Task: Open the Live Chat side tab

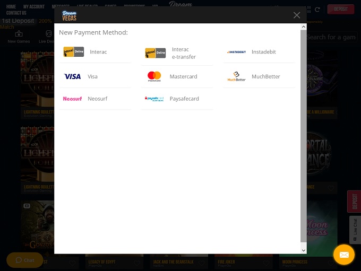Action: pos(355,230)
